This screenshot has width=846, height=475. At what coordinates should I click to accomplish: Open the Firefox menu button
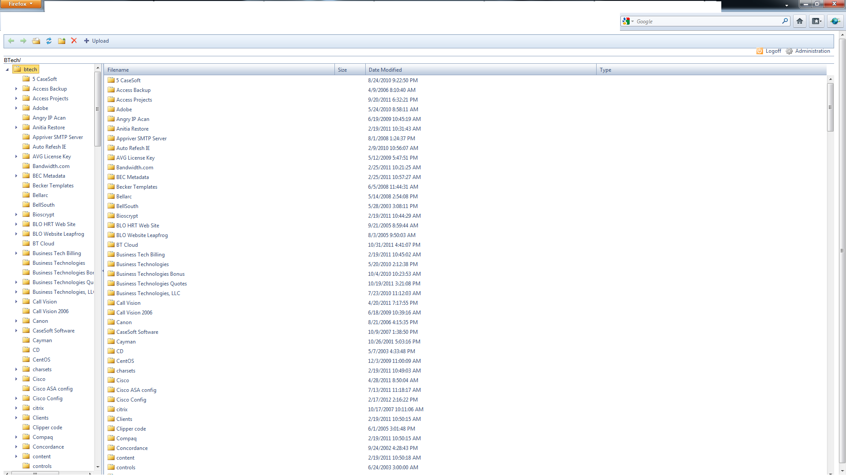21,4
